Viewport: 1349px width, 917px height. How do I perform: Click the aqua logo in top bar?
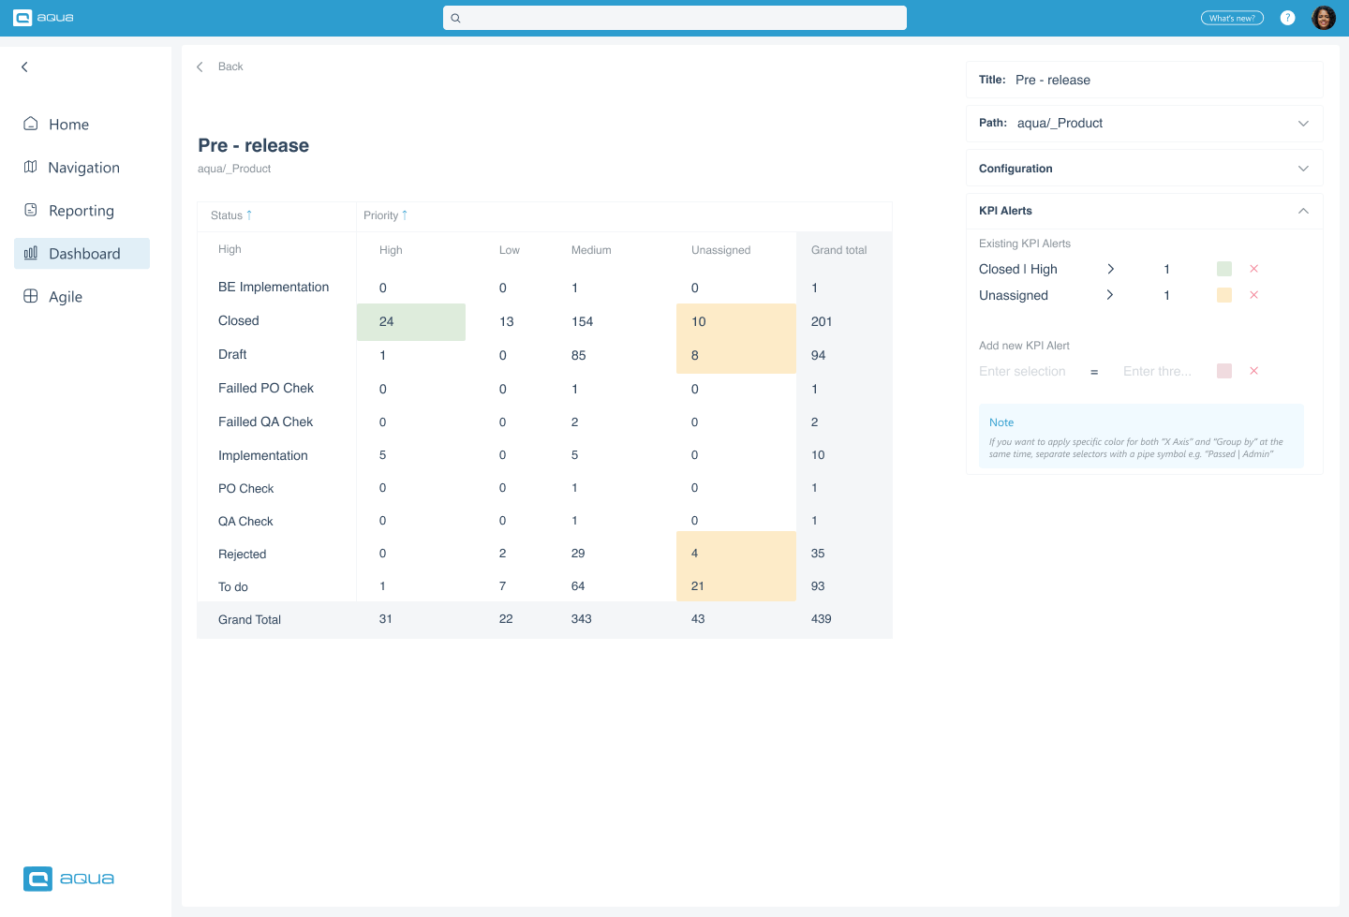[42, 17]
